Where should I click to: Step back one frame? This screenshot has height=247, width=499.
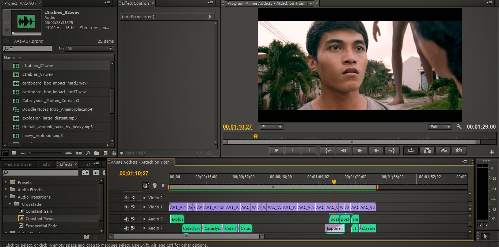[x=344, y=150]
